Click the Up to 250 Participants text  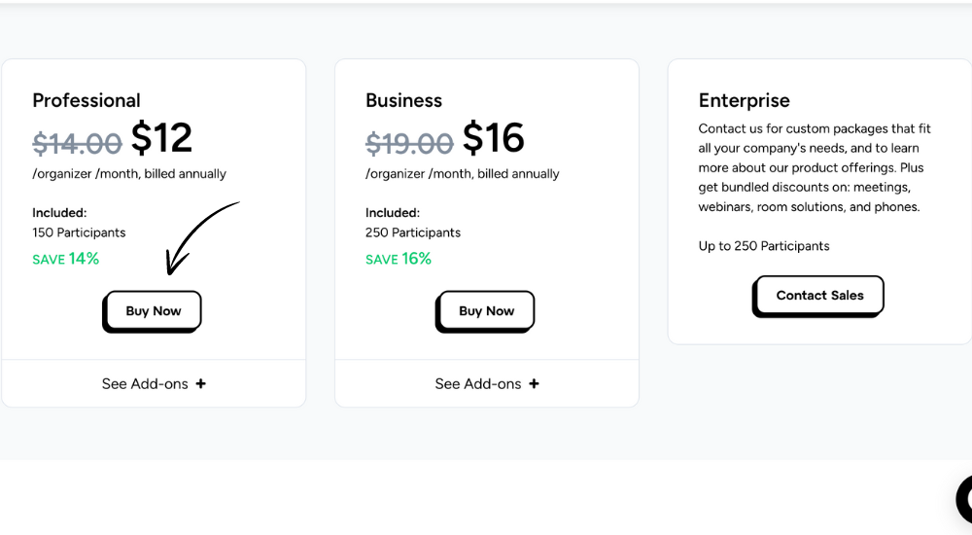(x=764, y=246)
